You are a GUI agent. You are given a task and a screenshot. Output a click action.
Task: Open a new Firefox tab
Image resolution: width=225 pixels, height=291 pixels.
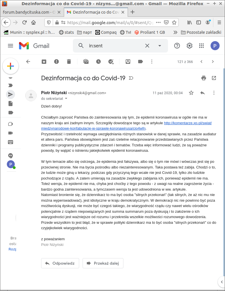(133, 12)
